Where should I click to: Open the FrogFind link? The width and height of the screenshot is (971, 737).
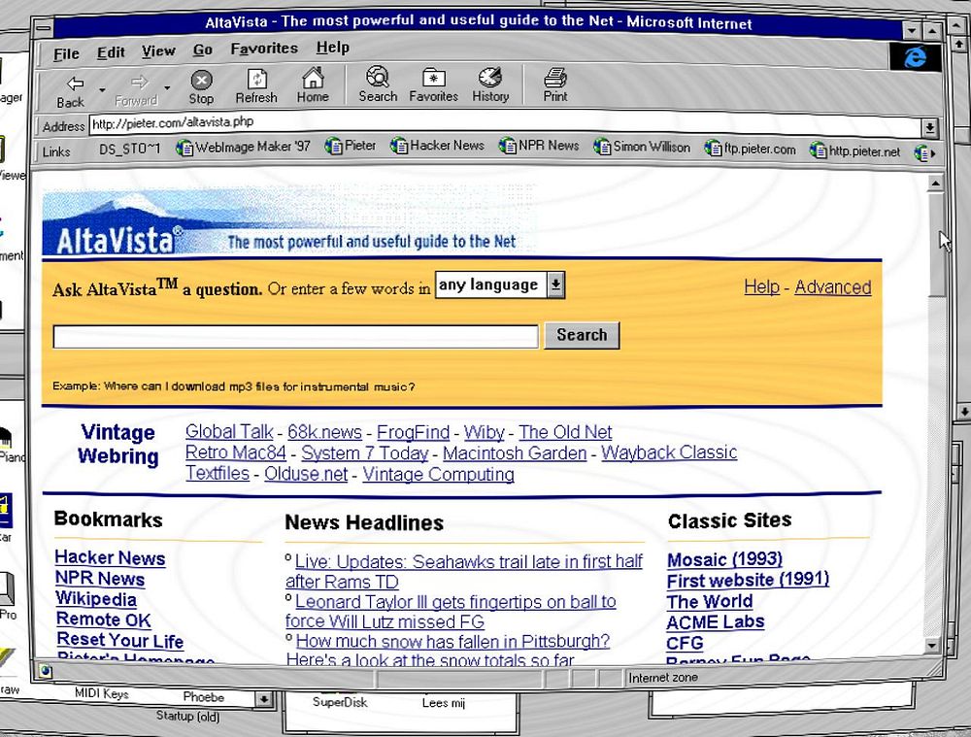(413, 432)
